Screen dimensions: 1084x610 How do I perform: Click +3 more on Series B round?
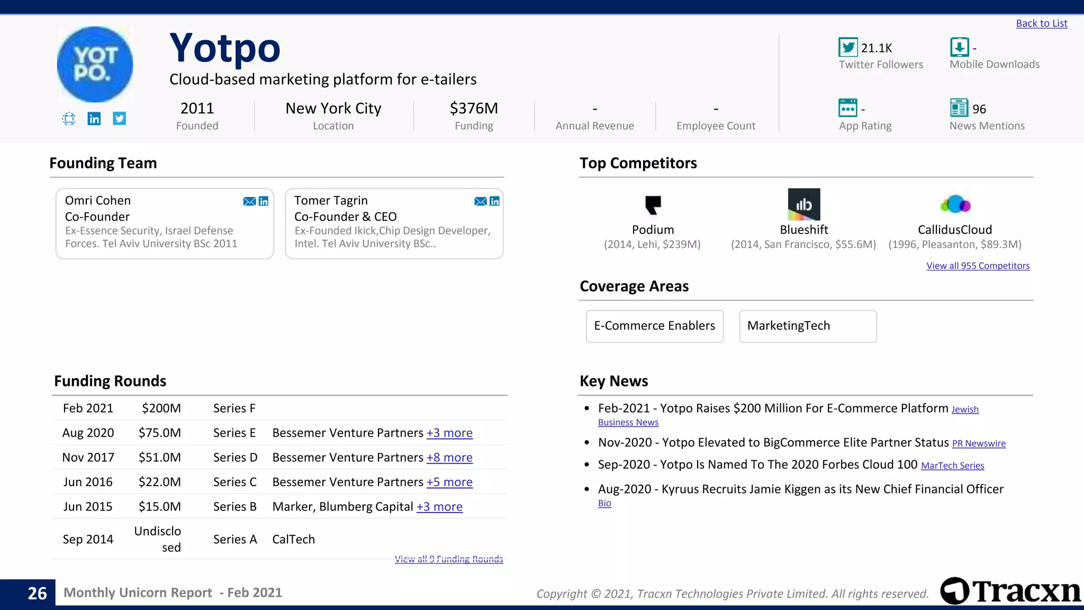[439, 507]
